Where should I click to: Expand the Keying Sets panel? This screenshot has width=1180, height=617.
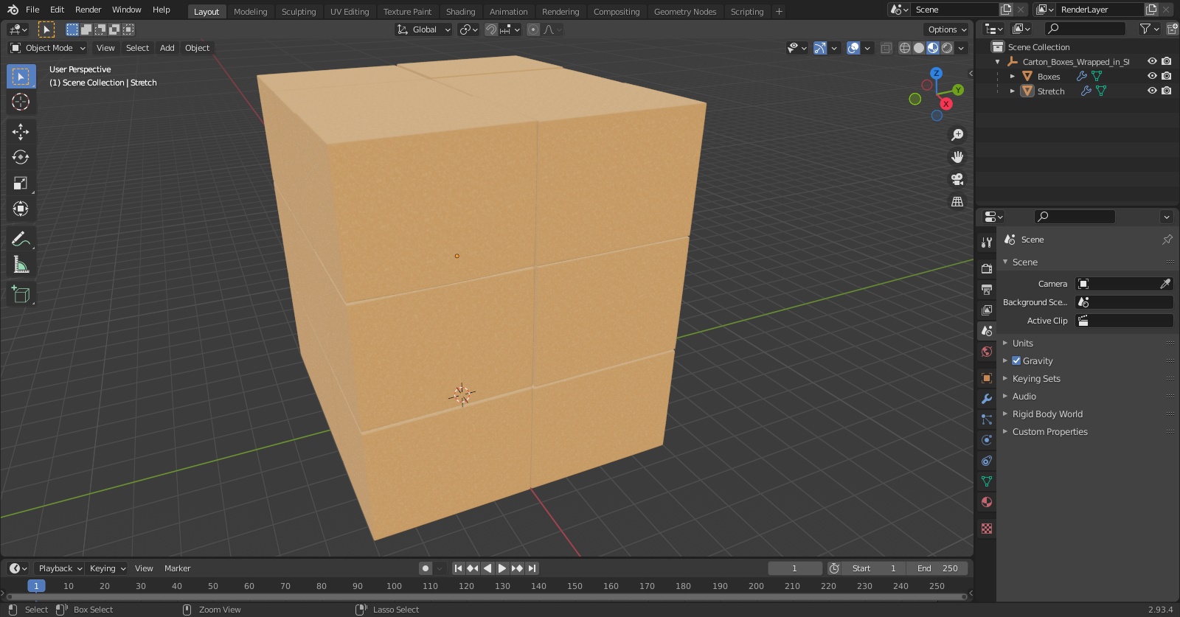coord(1036,378)
